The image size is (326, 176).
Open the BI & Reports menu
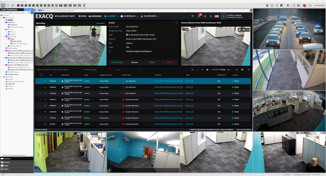(x=150, y=16)
